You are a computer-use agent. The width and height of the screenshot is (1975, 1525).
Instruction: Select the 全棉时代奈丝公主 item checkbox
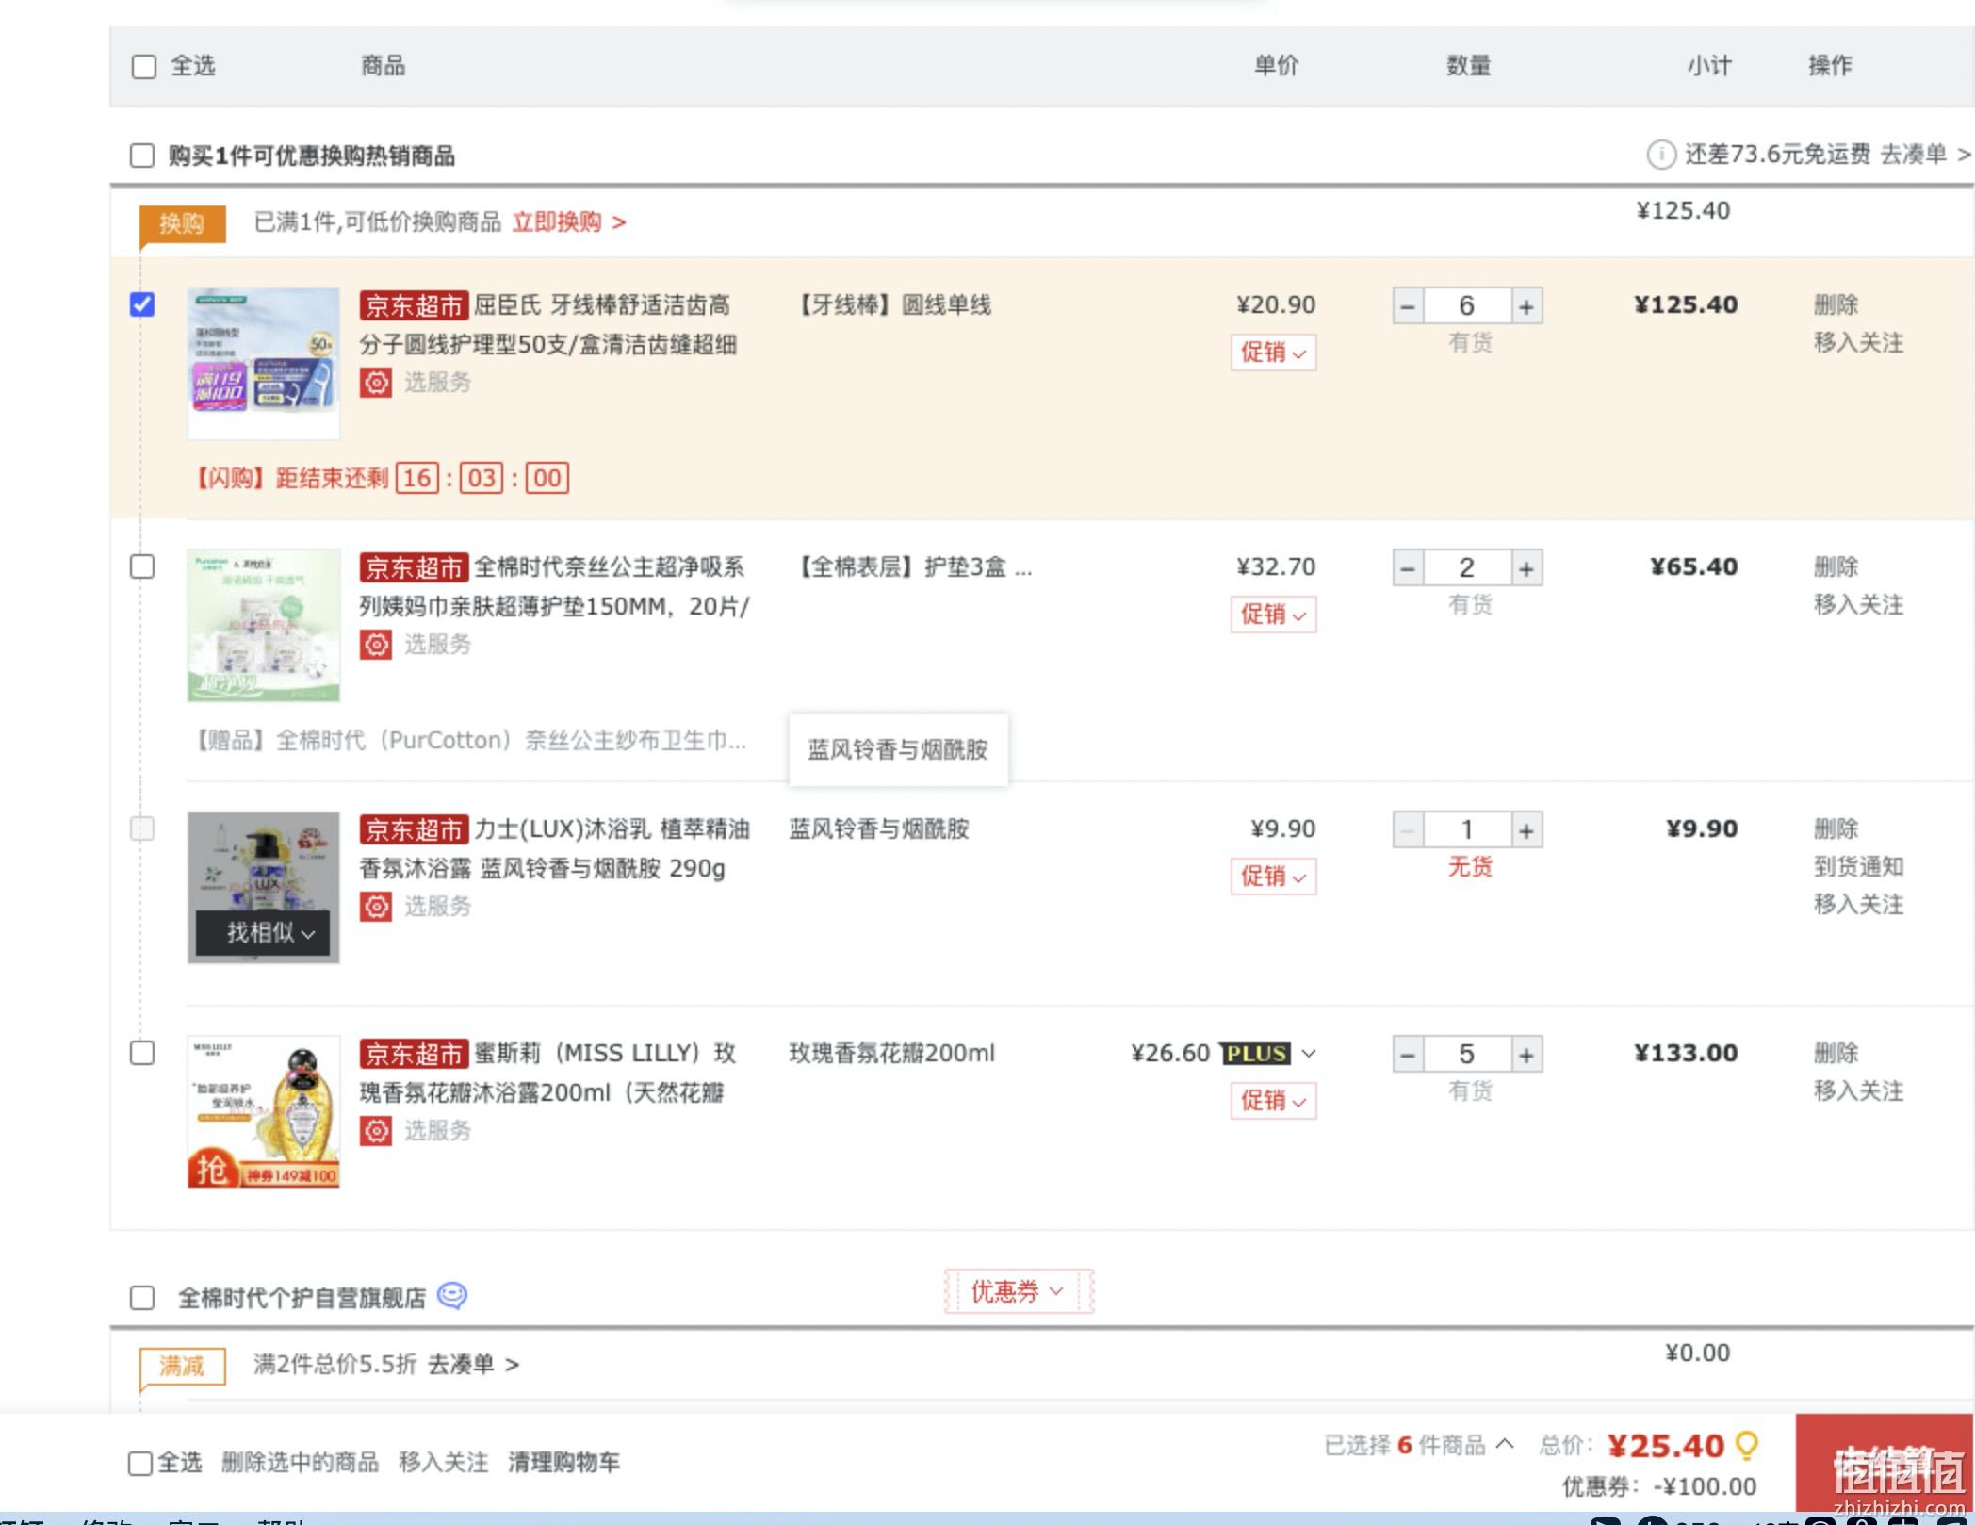pyautogui.click(x=142, y=566)
